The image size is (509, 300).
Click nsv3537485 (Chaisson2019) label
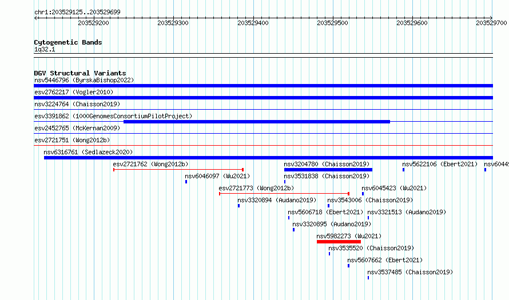point(410,272)
